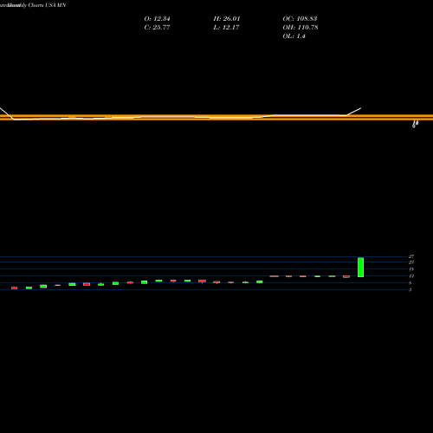Click the 23 price axis label
The image size is (433, 433).
pos(411,262)
